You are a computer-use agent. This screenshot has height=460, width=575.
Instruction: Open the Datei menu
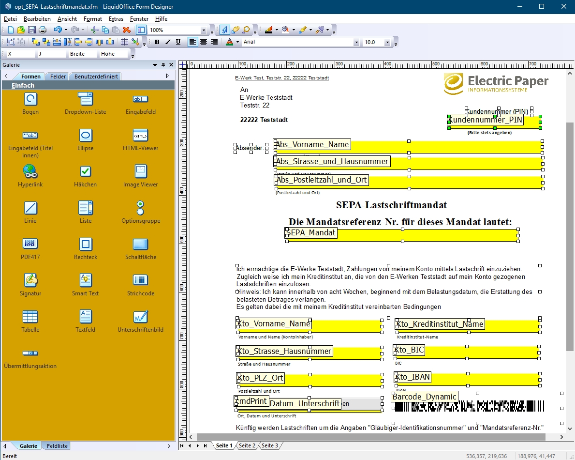coord(10,19)
